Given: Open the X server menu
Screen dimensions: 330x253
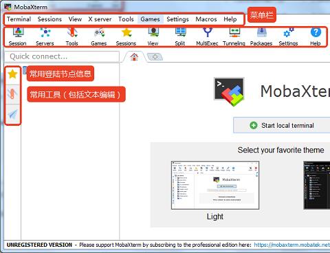Looking at the screenshot, I should click(100, 19).
